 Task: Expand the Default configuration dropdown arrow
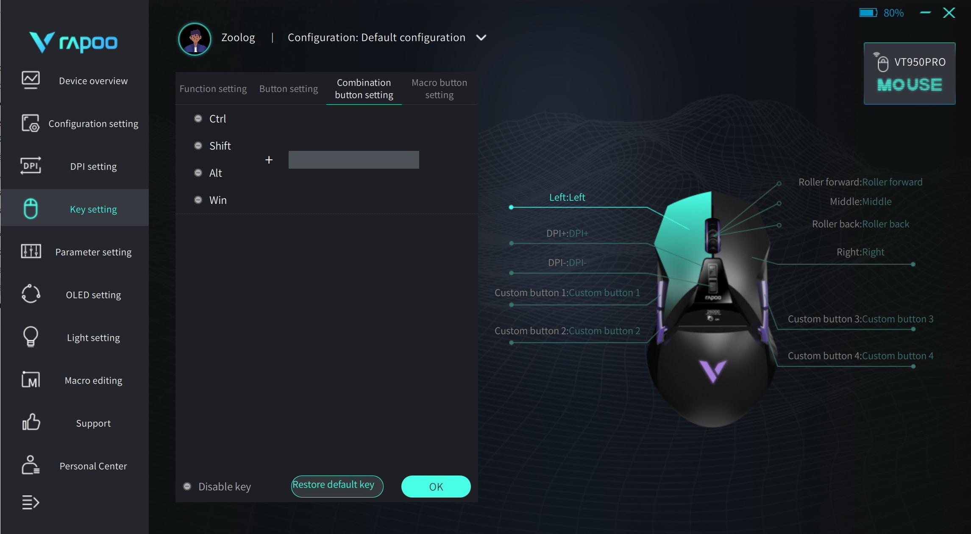(x=481, y=38)
